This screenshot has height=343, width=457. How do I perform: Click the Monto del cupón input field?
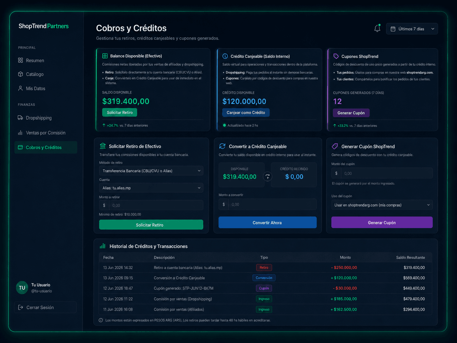tap(382, 173)
